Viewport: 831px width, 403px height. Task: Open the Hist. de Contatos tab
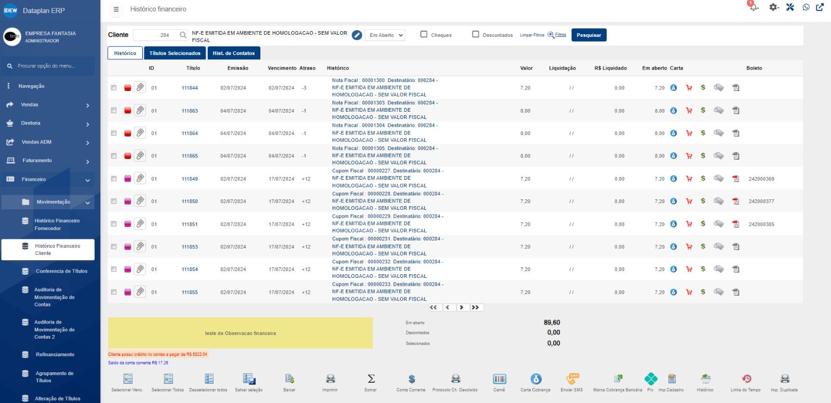pos(234,53)
